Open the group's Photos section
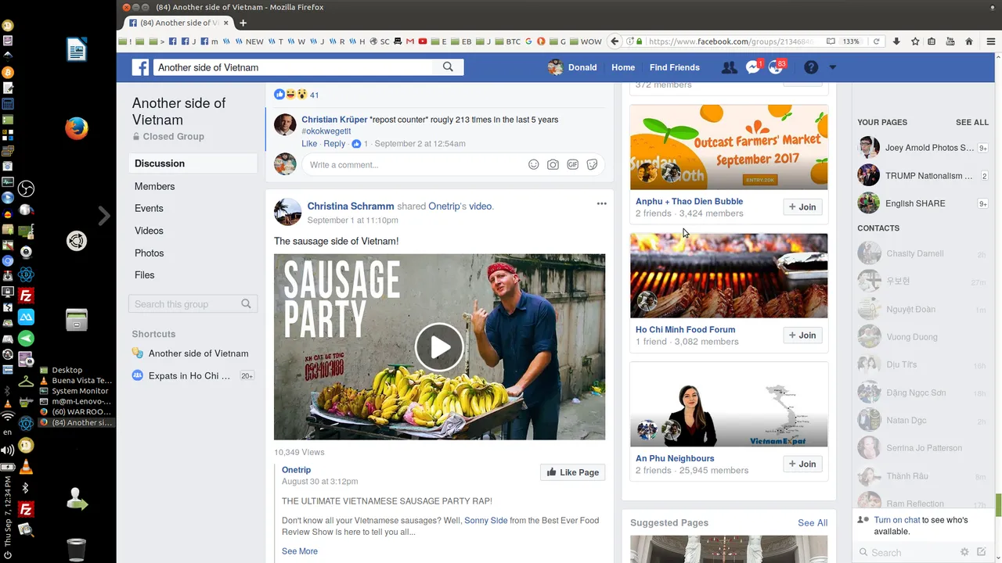1002x563 pixels. [x=149, y=253]
